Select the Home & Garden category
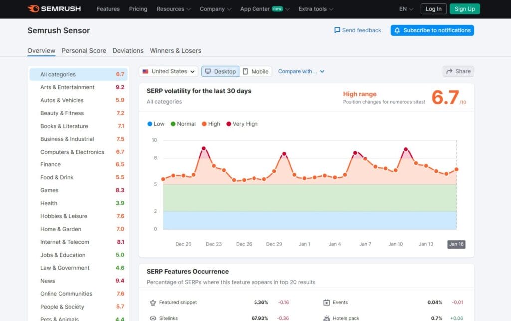 pos(78,229)
